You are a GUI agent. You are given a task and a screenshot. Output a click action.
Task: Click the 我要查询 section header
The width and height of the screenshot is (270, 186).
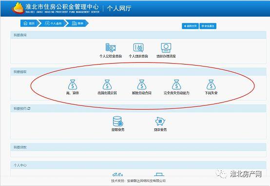click(x=138, y=35)
